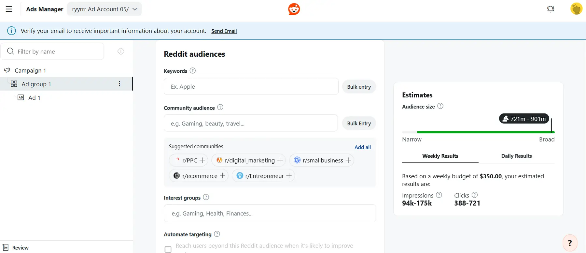Open the hamburger navigation menu
The width and height of the screenshot is (586, 253).
tap(9, 9)
